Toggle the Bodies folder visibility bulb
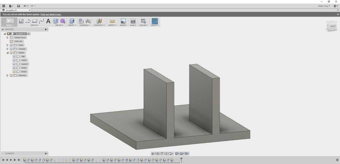Screen dimensions: 340x164 pos(11,53)
